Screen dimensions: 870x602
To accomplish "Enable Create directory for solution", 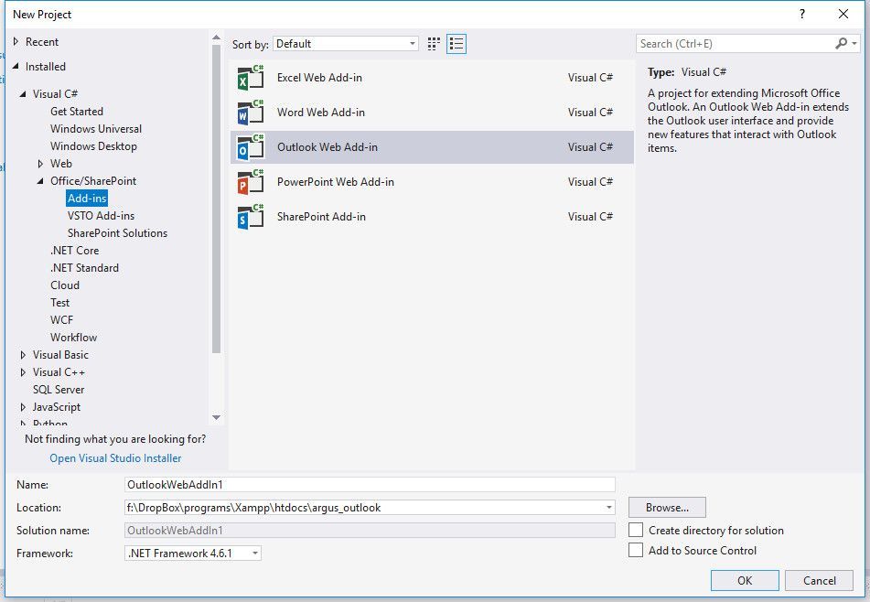I will [x=636, y=530].
